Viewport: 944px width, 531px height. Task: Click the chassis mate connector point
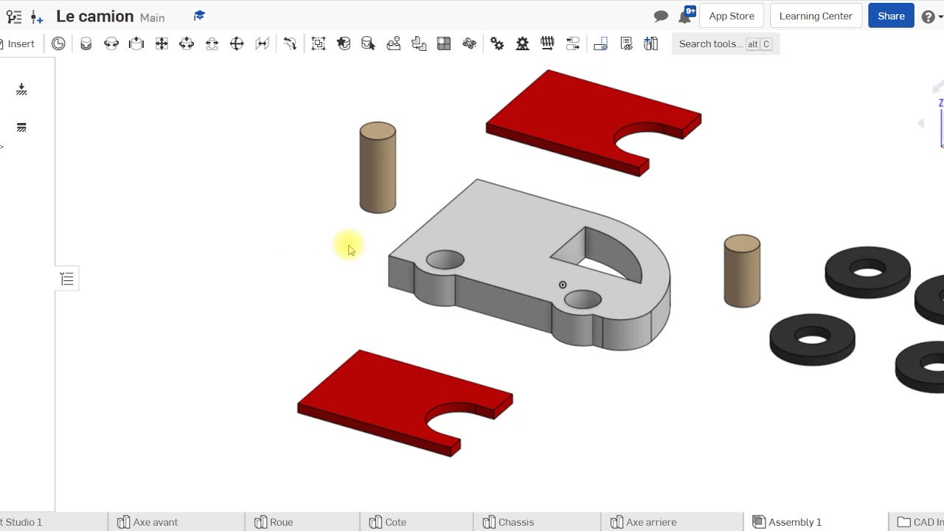pyautogui.click(x=563, y=285)
